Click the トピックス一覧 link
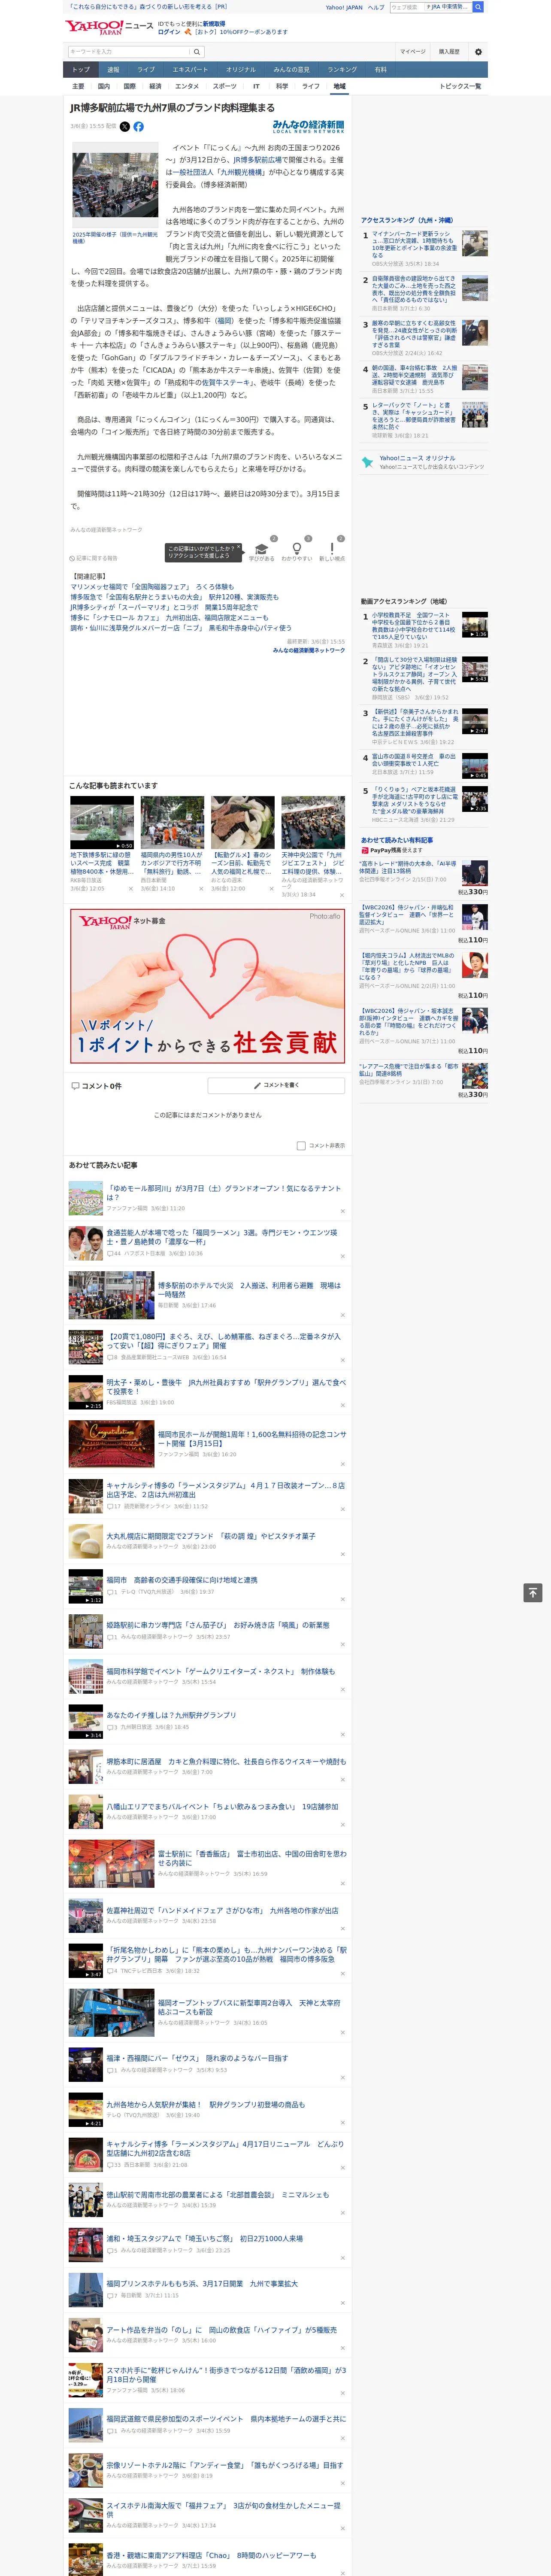This screenshot has width=551, height=2576. click(461, 86)
